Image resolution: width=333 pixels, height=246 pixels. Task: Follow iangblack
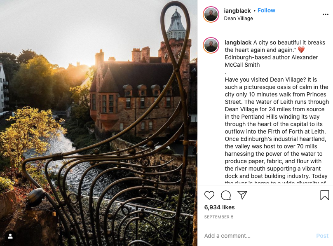266,10
